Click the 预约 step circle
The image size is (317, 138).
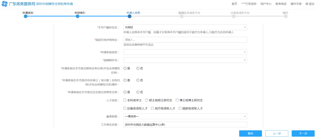286,16
